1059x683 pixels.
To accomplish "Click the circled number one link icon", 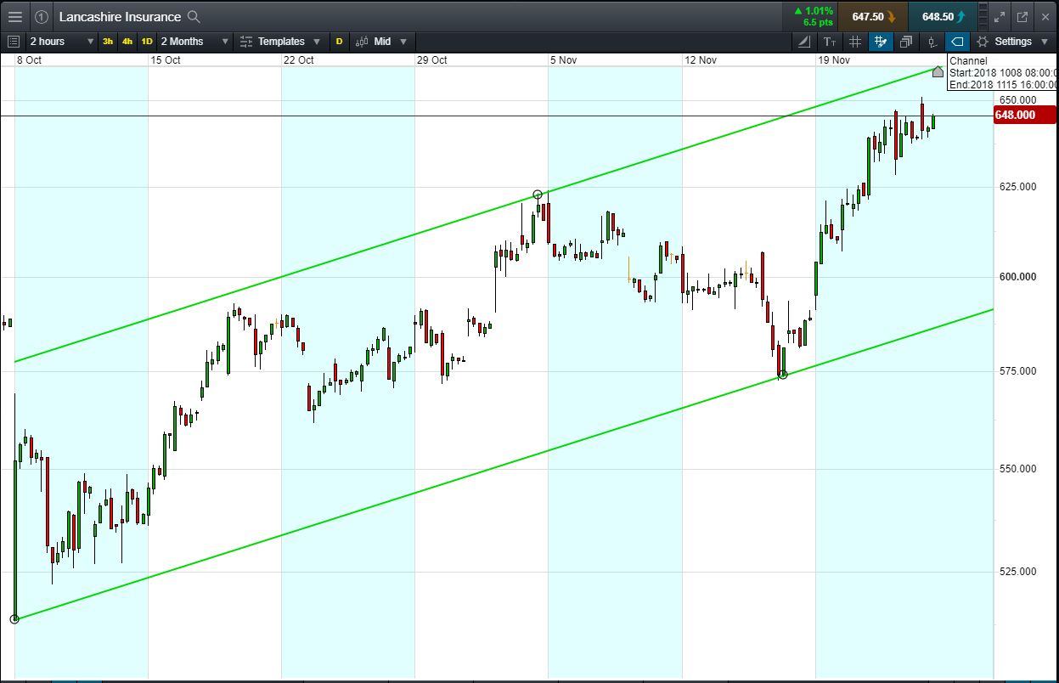I will (42, 16).
